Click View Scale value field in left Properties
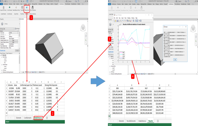 pyautogui.click(x=14, y=33)
